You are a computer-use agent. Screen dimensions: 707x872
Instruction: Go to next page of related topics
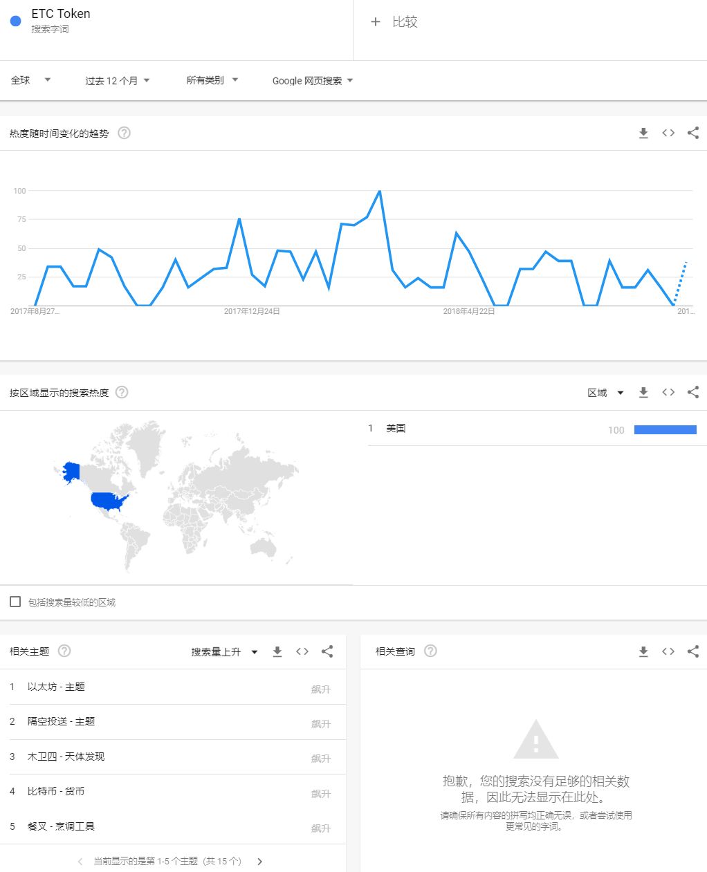point(260,862)
